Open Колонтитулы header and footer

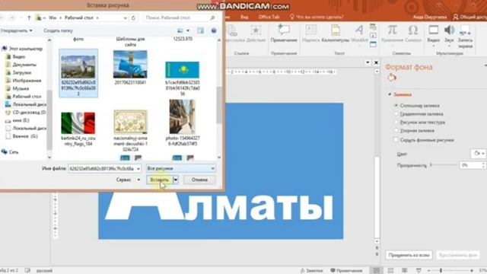coord(336,30)
